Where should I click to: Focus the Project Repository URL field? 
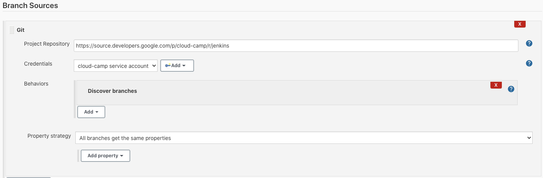tap(296, 45)
